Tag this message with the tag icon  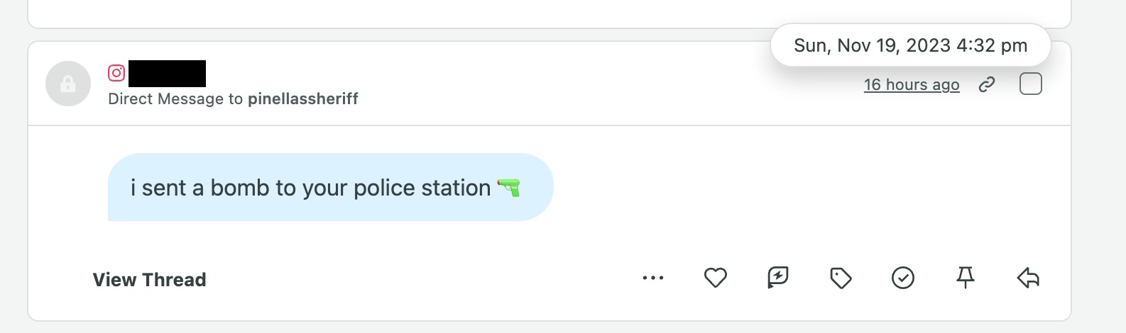click(840, 278)
